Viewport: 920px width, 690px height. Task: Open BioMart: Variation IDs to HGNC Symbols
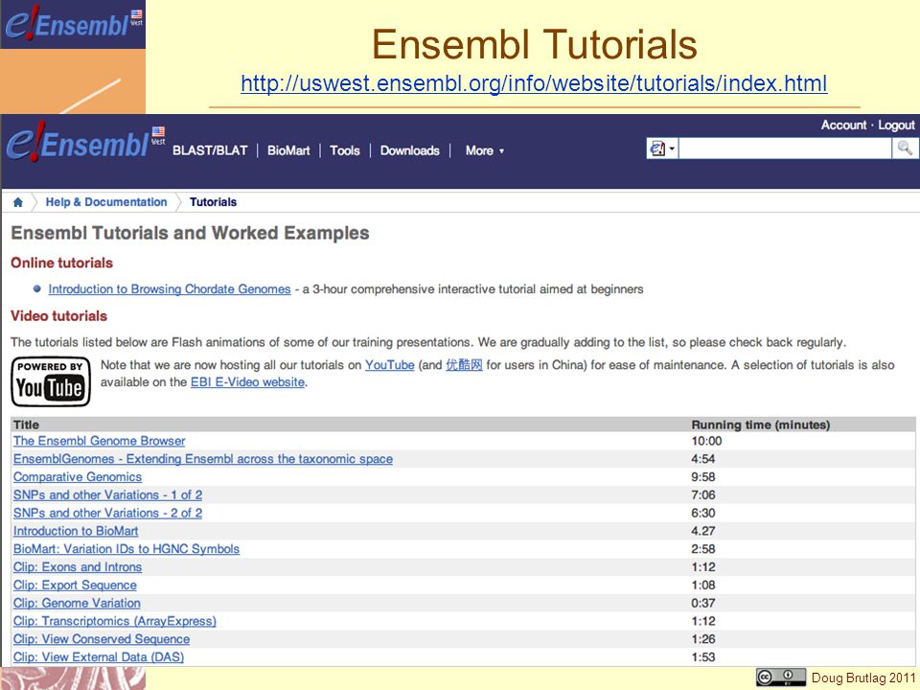[x=126, y=549]
